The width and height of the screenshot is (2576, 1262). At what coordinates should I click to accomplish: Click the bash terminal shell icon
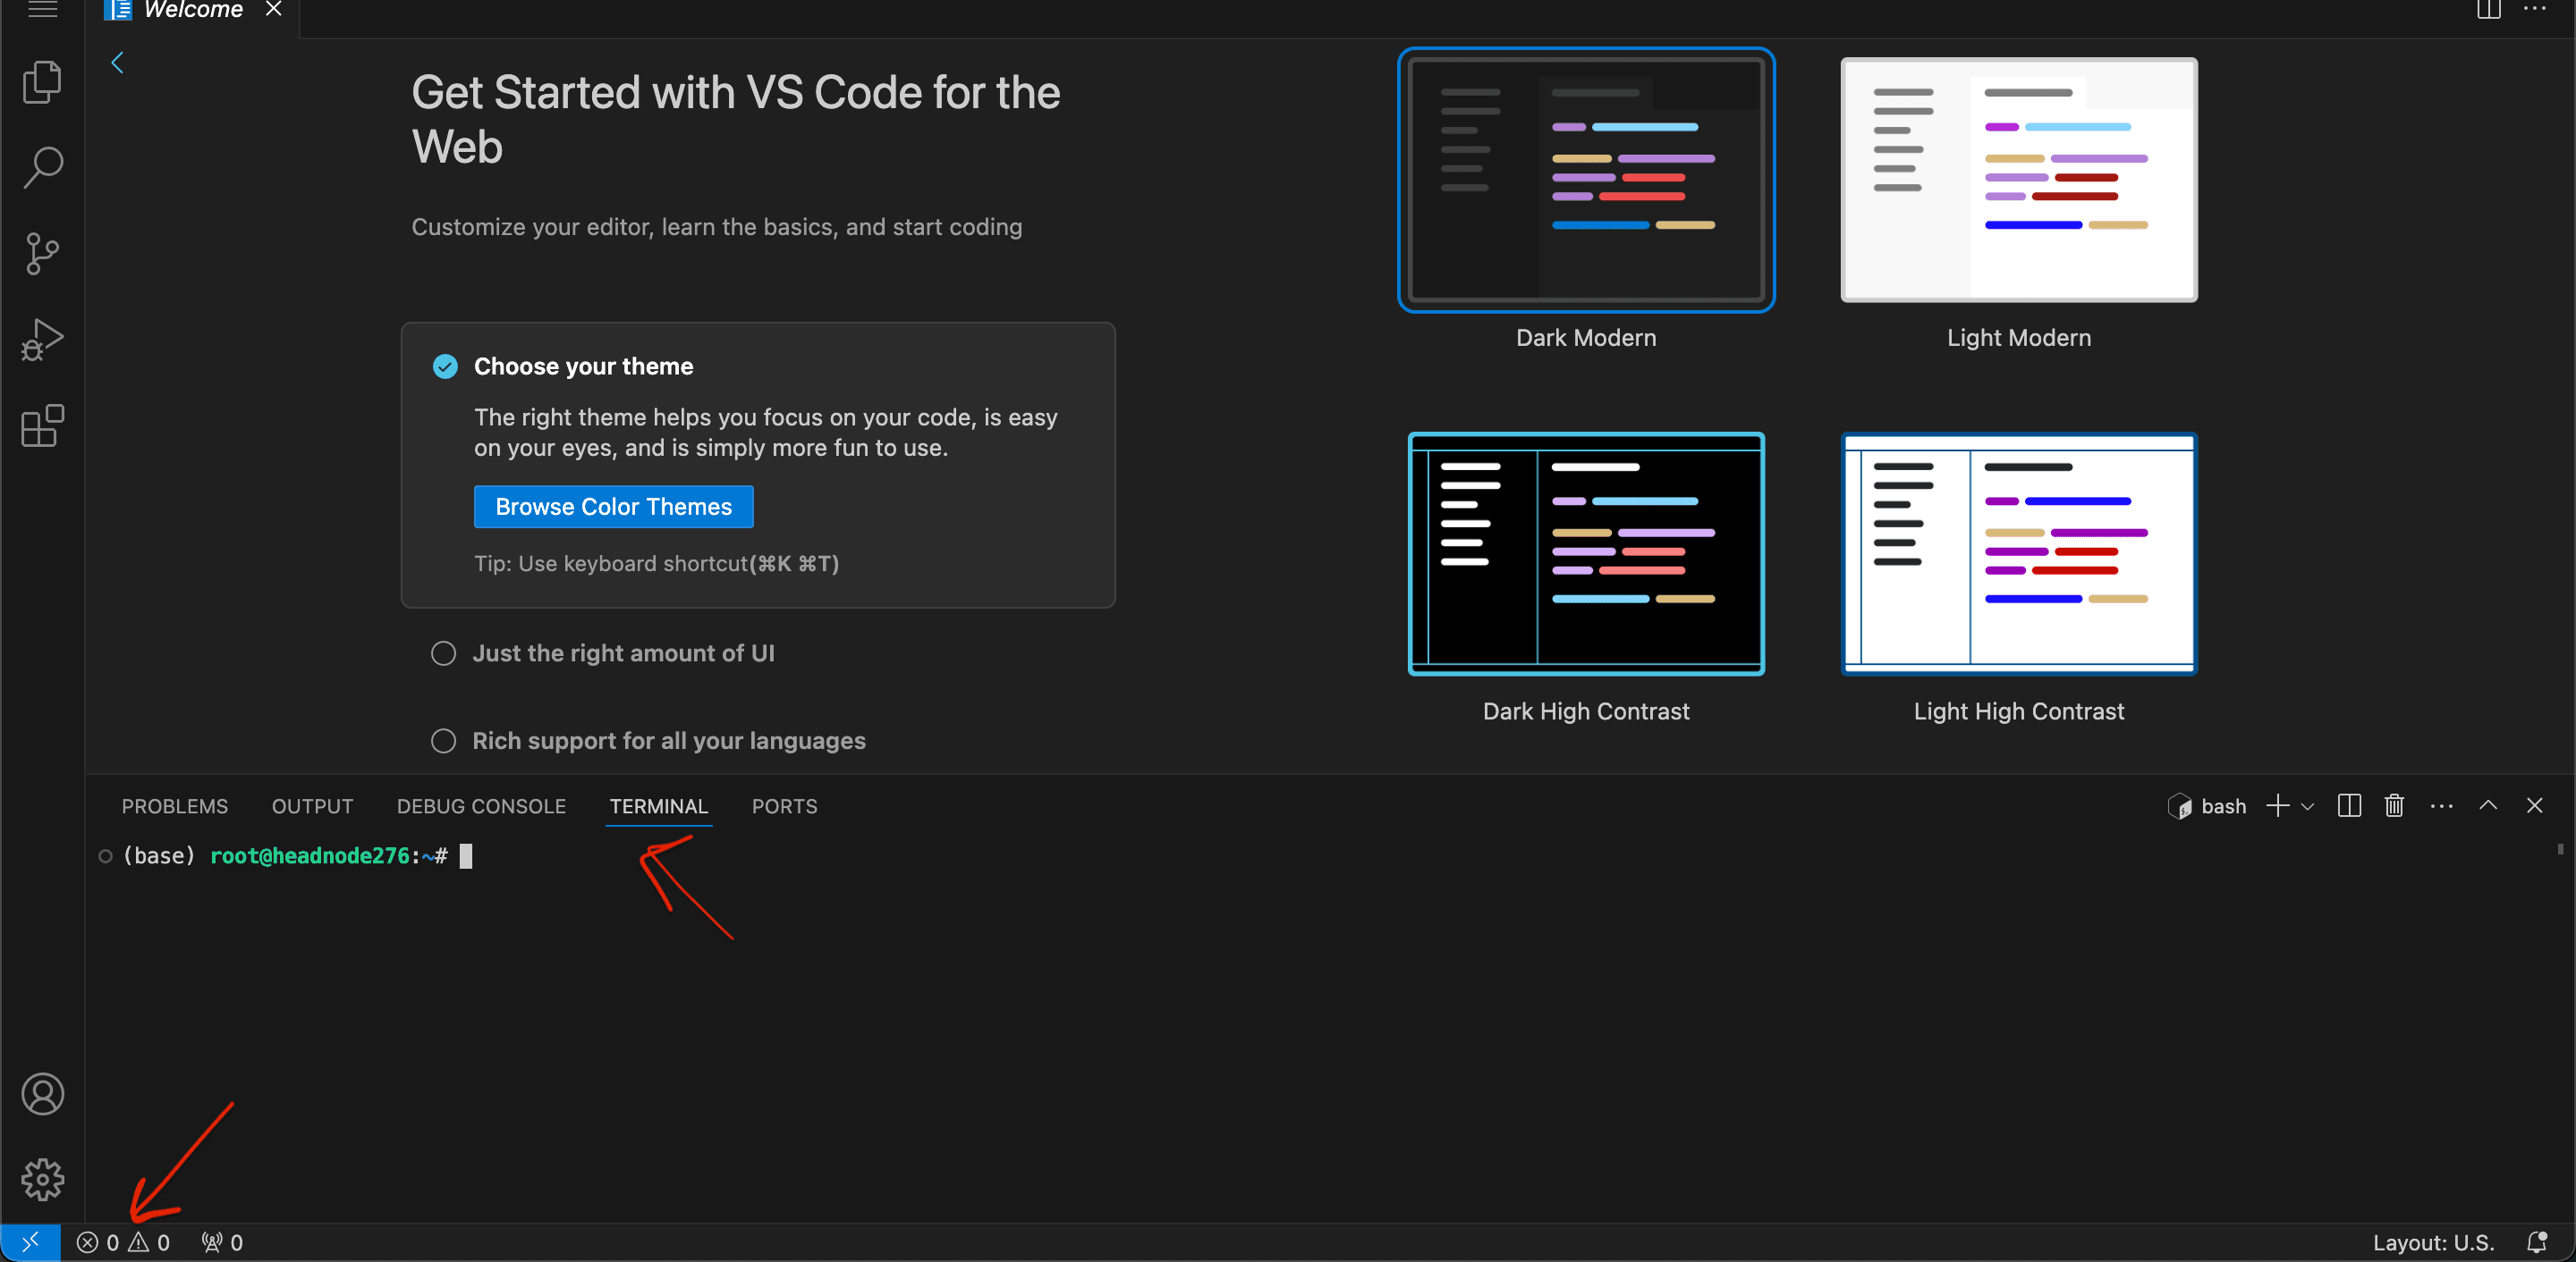(x=2179, y=806)
